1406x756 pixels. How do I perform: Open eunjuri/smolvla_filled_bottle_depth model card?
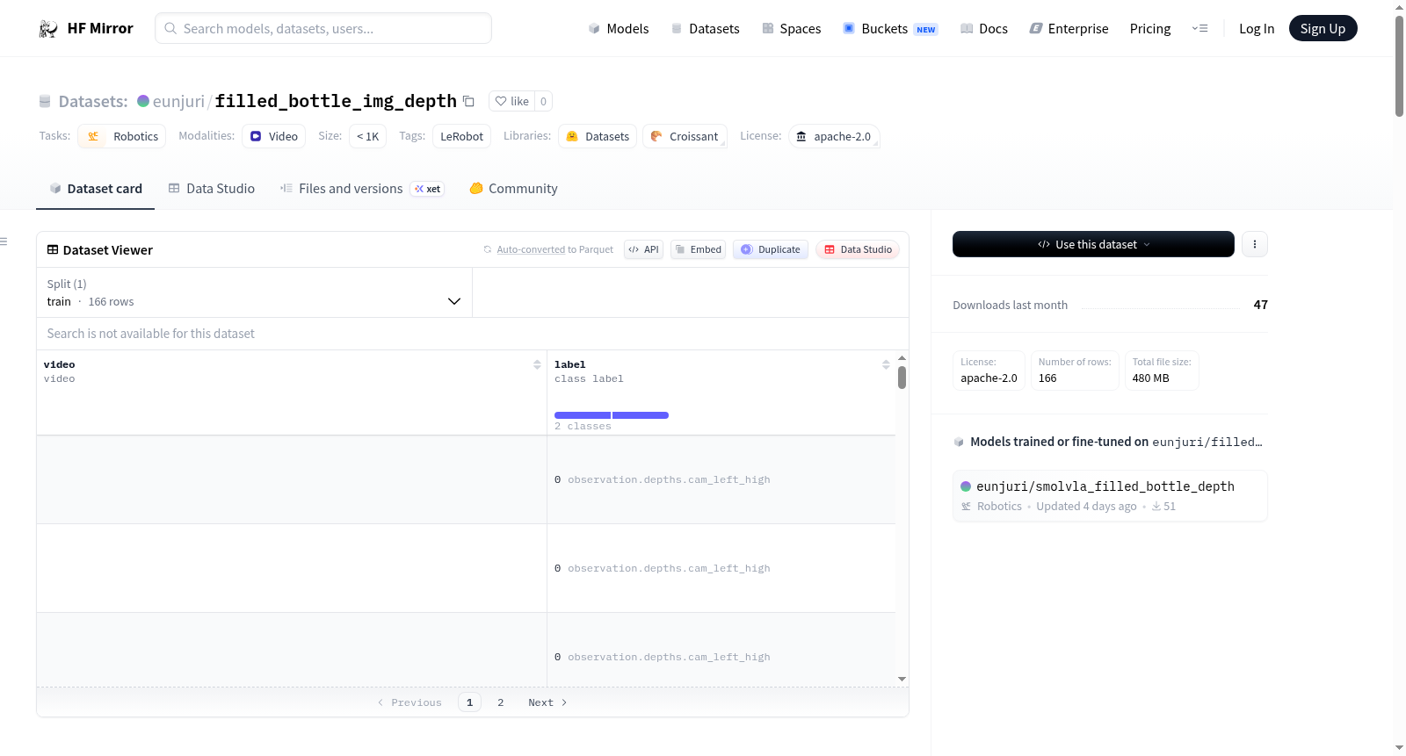click(1110, 496)
